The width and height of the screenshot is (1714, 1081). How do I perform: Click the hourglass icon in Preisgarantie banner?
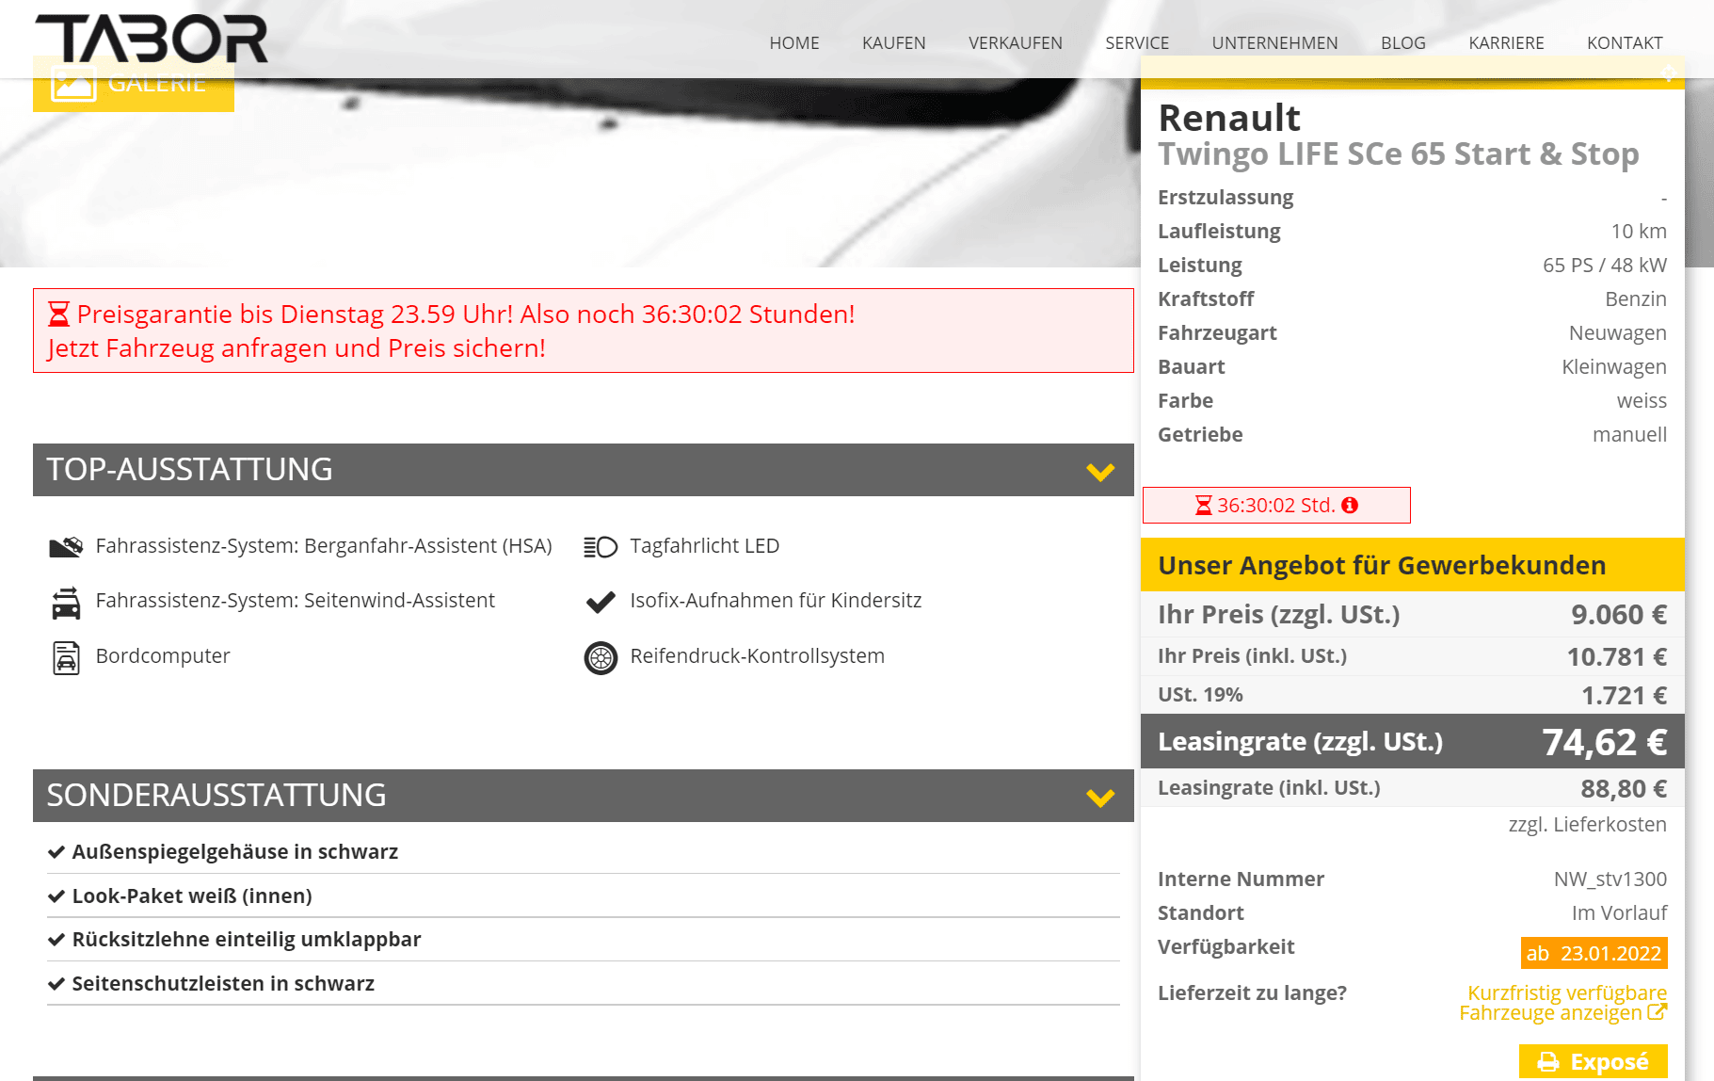click(59, 314)
